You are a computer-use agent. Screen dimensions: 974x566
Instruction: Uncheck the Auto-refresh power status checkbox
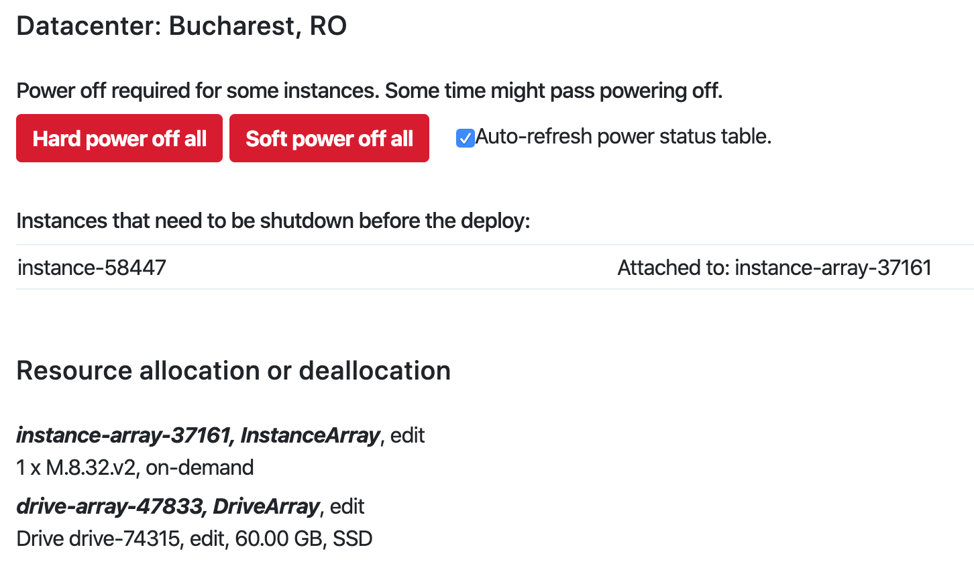465,138
